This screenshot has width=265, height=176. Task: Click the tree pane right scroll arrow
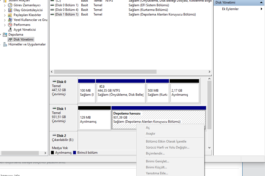pyautogui.click(x=45, y=153)
